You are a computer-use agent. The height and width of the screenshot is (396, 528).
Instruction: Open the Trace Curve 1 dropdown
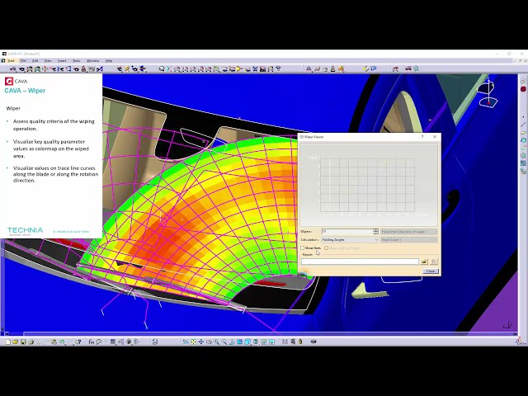pos(409,240)
